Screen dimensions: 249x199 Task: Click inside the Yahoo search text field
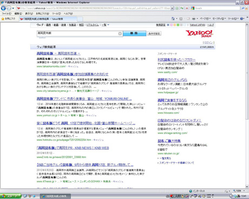pyautogui.click(x=78, y=34)
